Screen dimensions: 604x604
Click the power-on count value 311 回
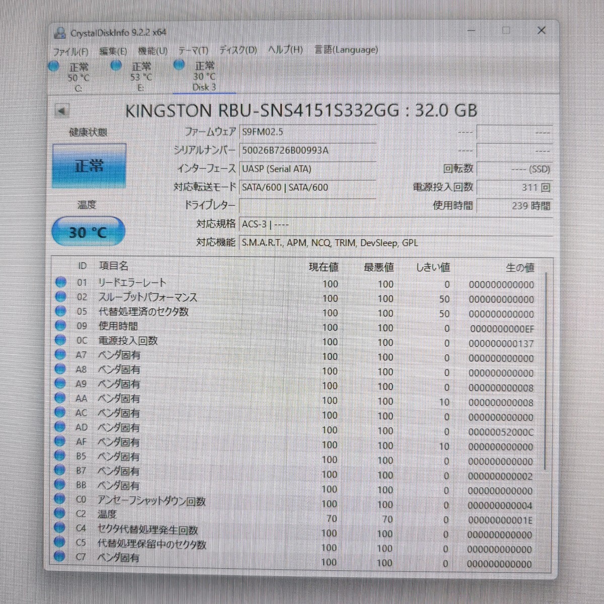pos(514,187)
